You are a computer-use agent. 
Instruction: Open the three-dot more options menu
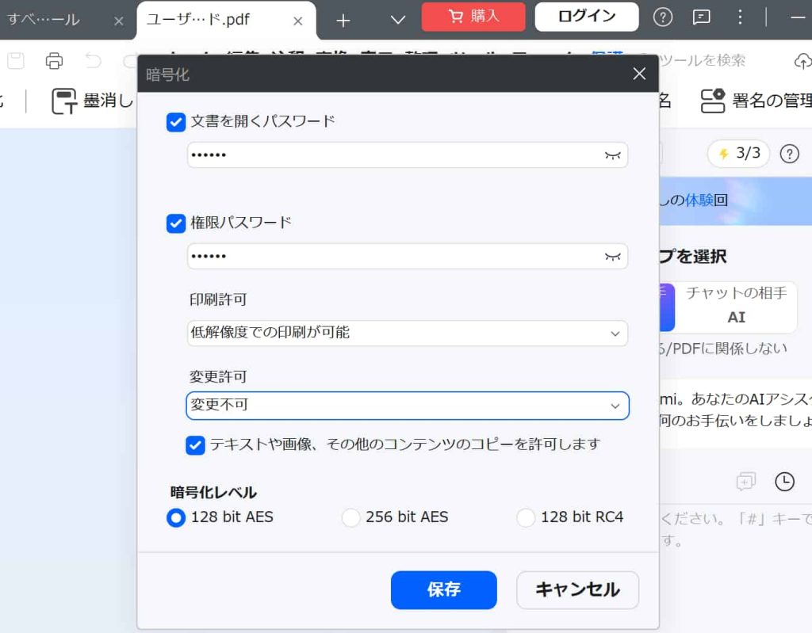click(739, 17)
